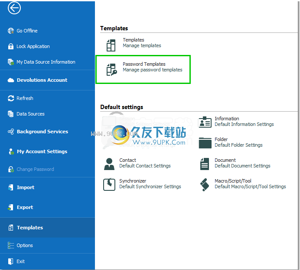Open Default Information Settings
Viewport: 300px width, 270px height.
(x=236, y=122)
